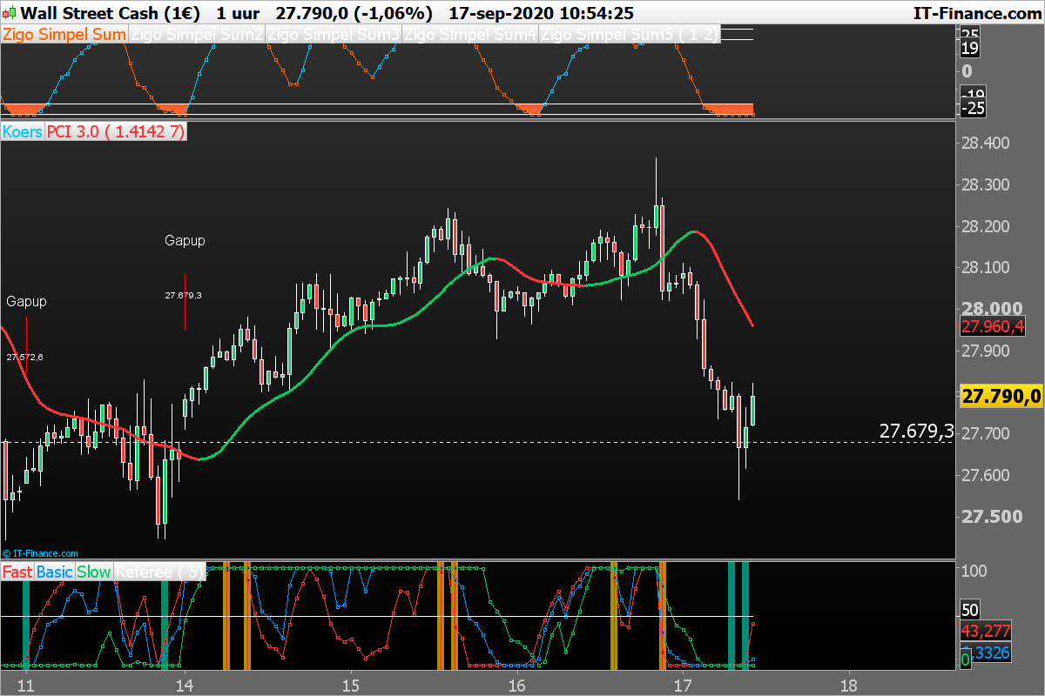Click the small 27.572,6 gap price text
Image resolution: width=1045 pixels, height=696 pixels.
(24, 358)
